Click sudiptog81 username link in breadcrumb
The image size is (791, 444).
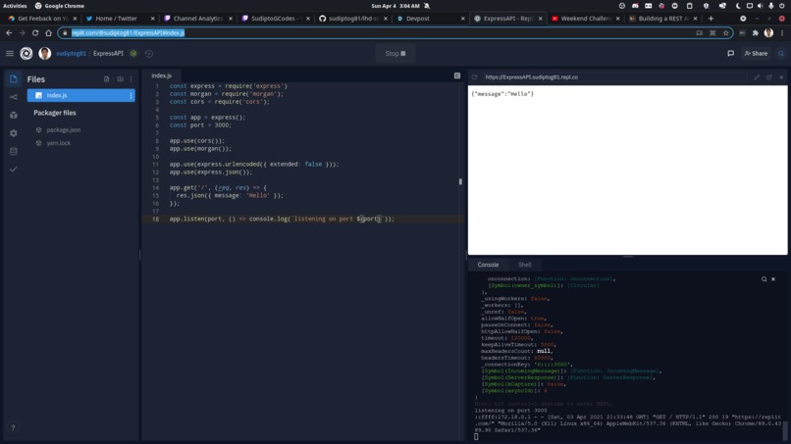[x=71, y=54]
